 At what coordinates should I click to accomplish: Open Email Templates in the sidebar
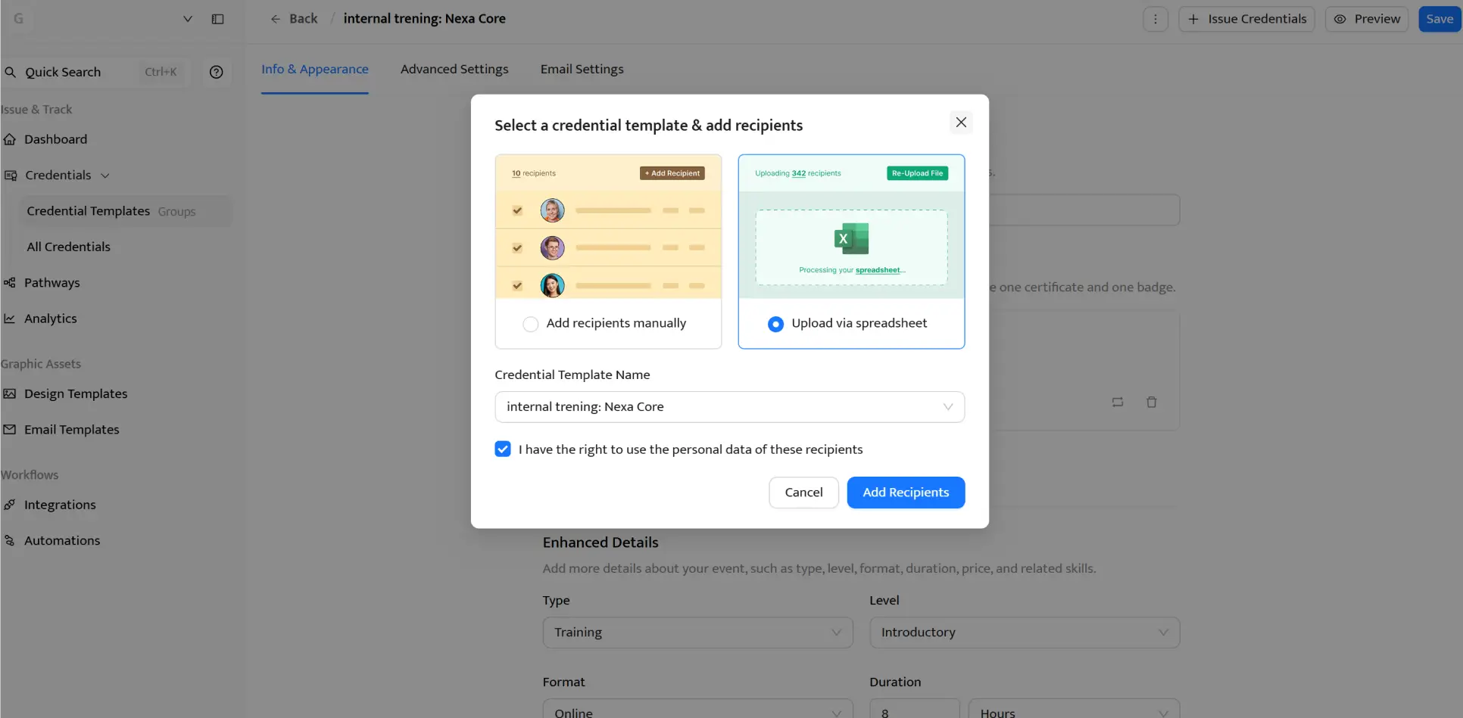(71, 429)
